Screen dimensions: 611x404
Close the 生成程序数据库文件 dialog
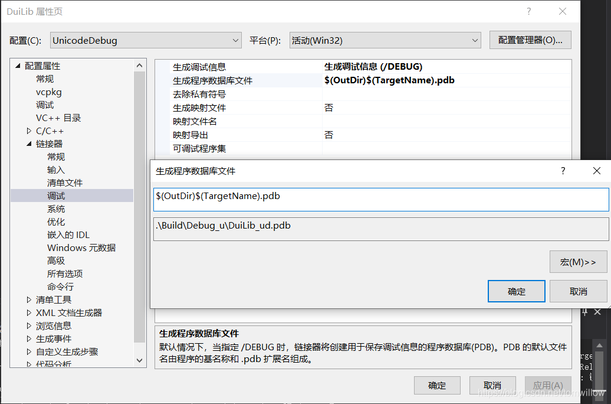597,171
